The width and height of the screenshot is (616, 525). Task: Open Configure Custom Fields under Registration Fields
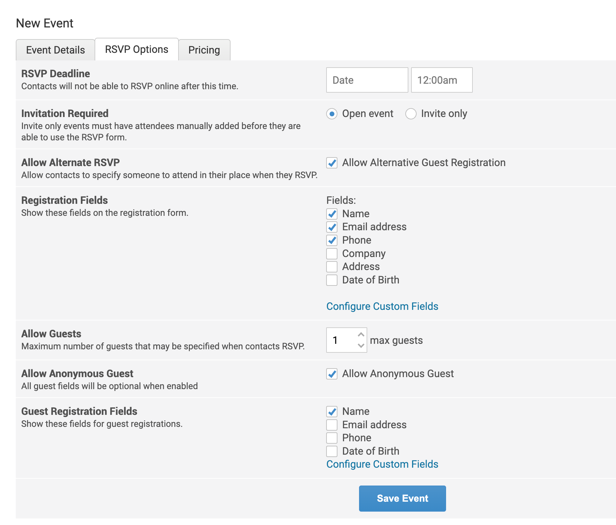(382, 306)
